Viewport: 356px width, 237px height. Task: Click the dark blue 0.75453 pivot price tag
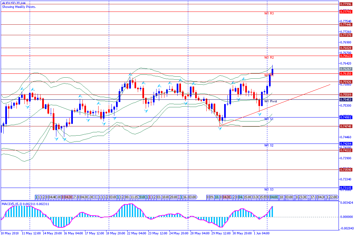coord(346,99)
